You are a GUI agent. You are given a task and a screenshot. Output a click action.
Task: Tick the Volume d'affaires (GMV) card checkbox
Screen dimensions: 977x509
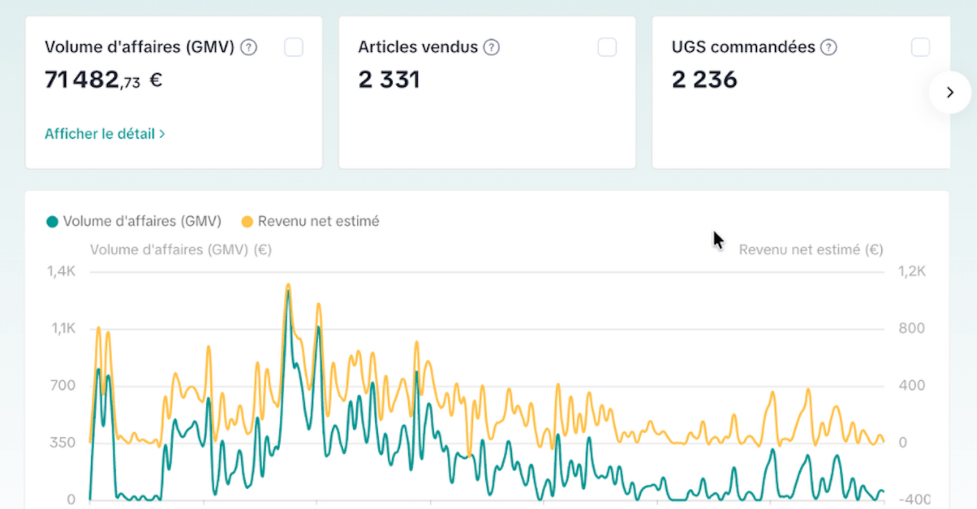(294, 47)
